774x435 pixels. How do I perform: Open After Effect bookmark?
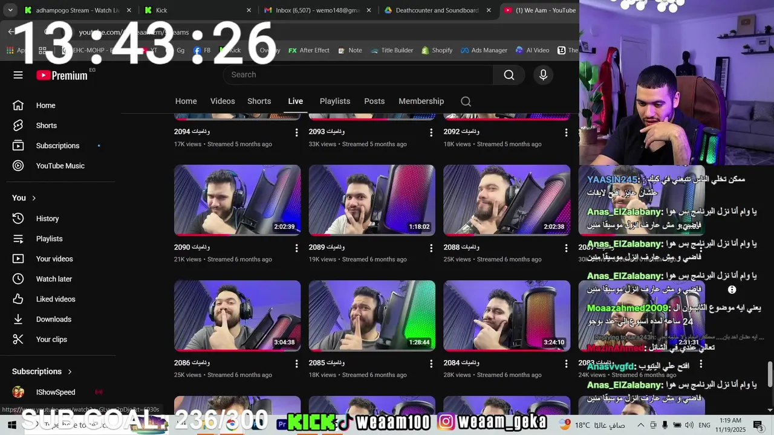(x=309, y=51)
